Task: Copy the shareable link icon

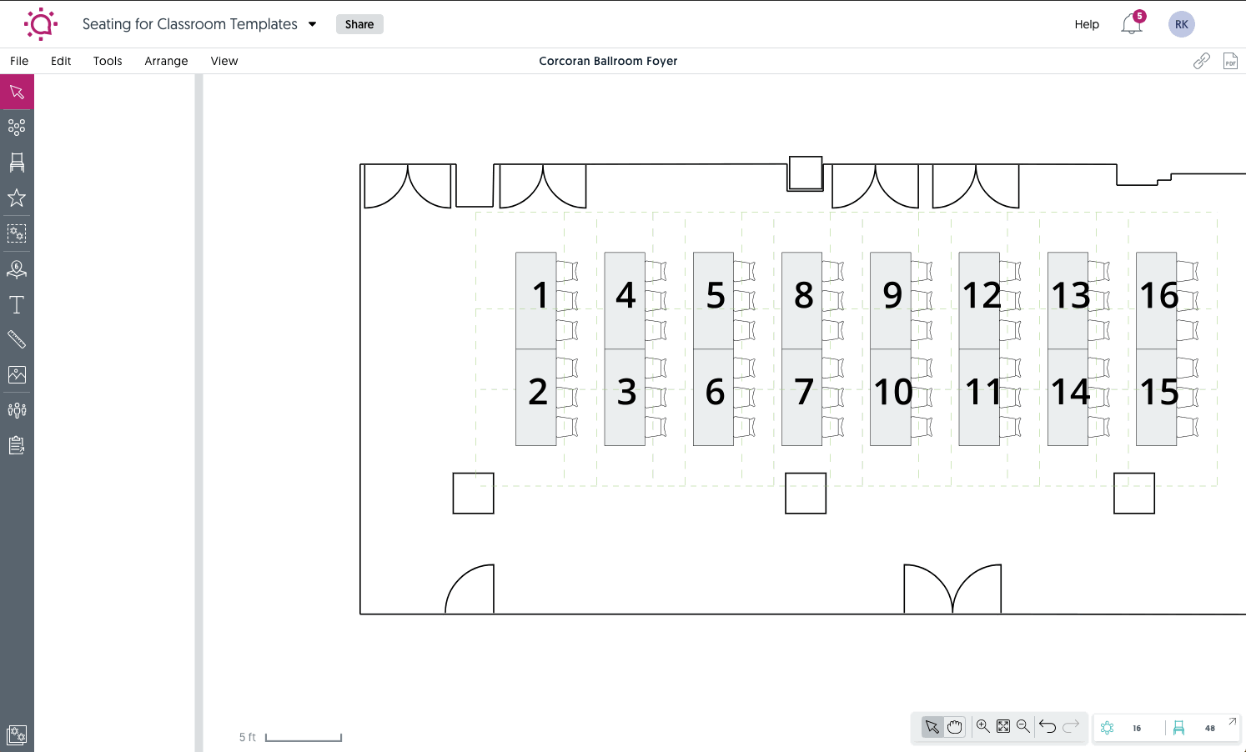Action: point(1202,60)
